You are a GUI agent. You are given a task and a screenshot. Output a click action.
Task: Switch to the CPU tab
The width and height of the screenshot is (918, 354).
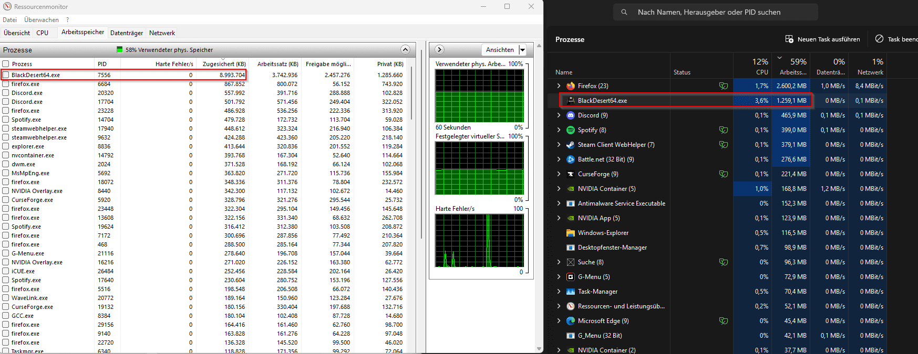43,33
